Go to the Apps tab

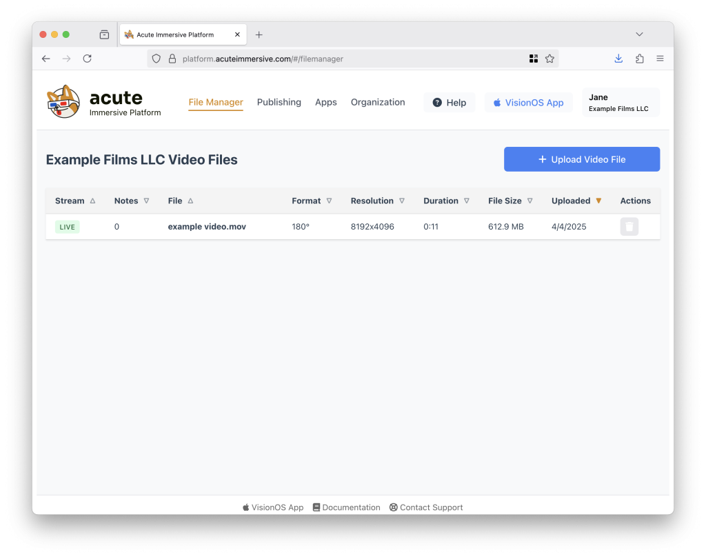[x=326, y=102]
